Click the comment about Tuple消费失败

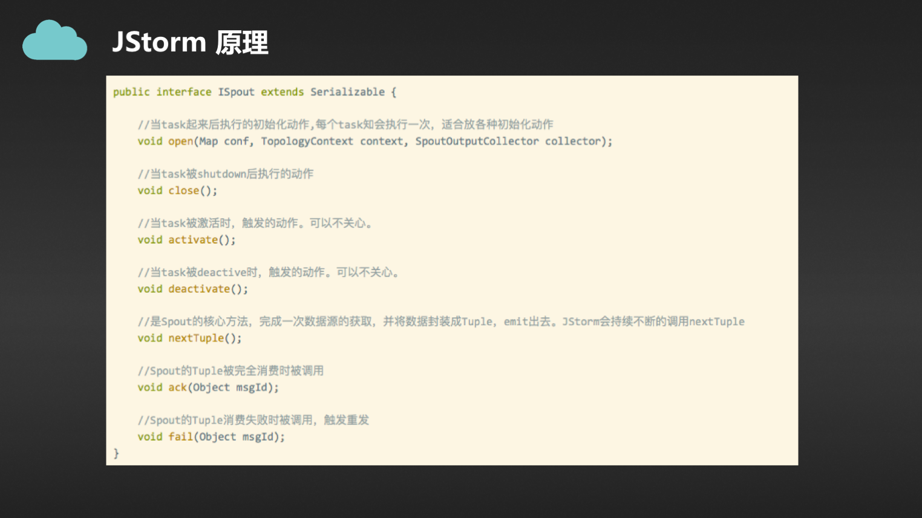(253, 420)
